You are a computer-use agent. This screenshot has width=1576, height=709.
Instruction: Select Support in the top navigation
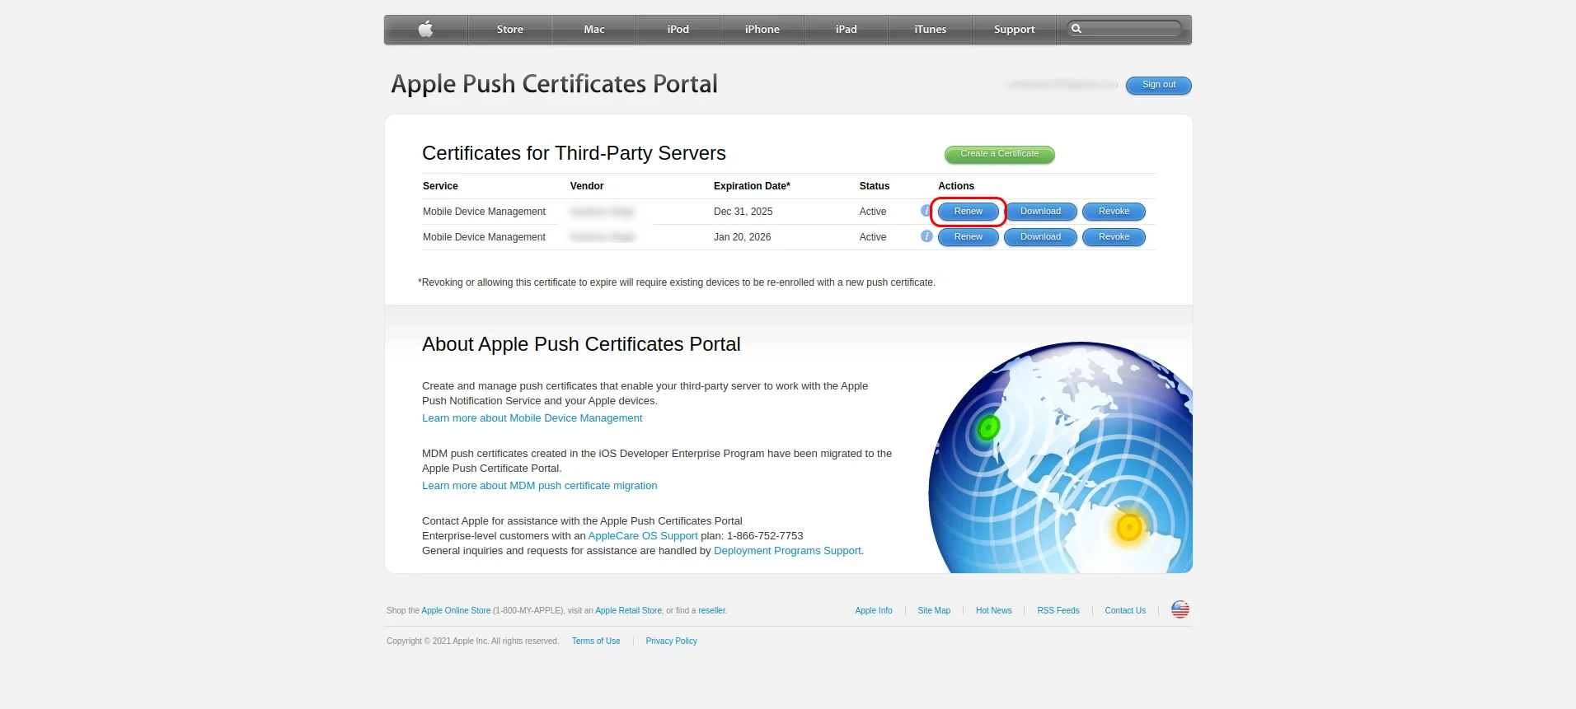tap(1014, 30)
